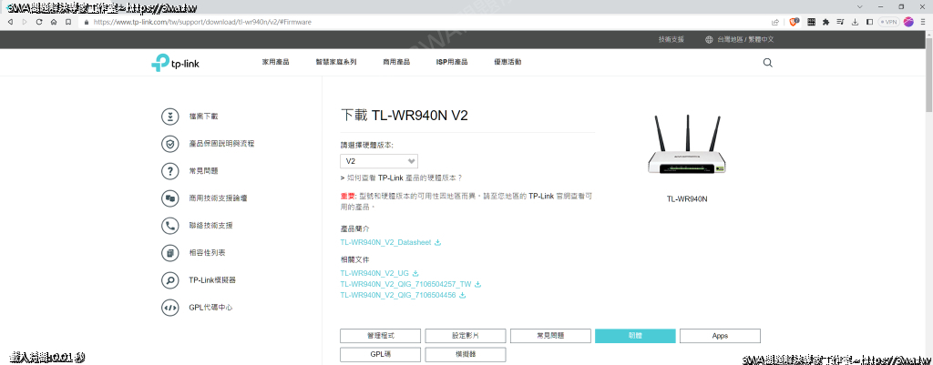Click the TP-Link emulator magnifier icon

point(169,280)
